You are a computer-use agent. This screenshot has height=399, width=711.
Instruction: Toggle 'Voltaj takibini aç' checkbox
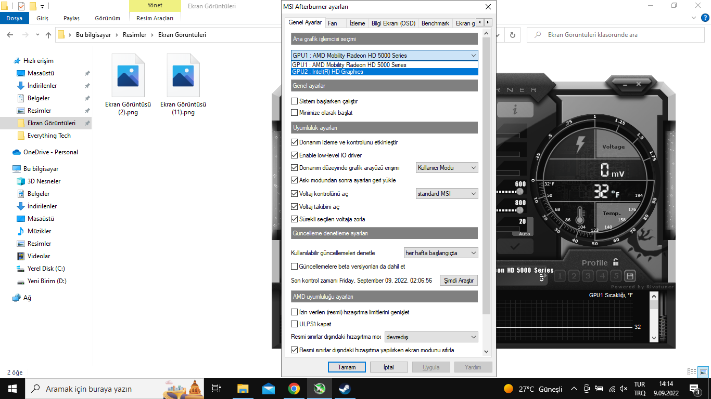[x=295, y=207]
